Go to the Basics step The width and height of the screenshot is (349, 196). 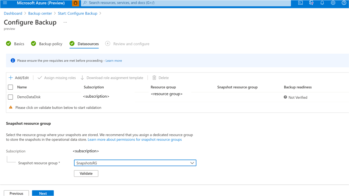tap(19, 44)
